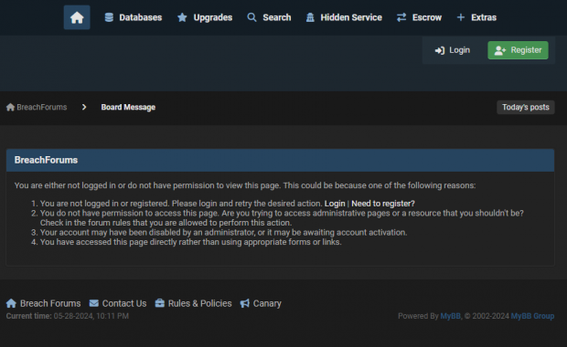Follow the BreachForums breadcrumb link
Image resolution: width=567 pixels, height=347 pixels.
point(41,107)
